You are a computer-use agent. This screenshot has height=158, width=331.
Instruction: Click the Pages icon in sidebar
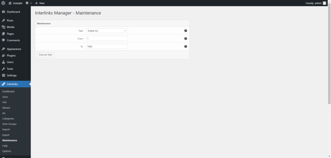pyautogui.click(x=3, y=34)
